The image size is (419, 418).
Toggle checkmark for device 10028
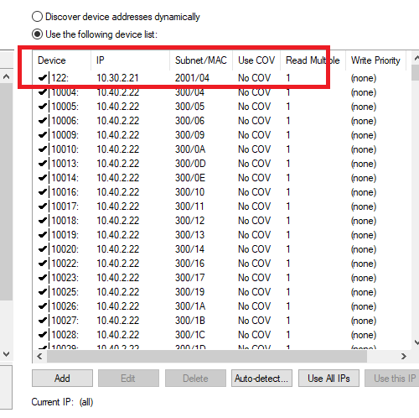click(43, 334)
